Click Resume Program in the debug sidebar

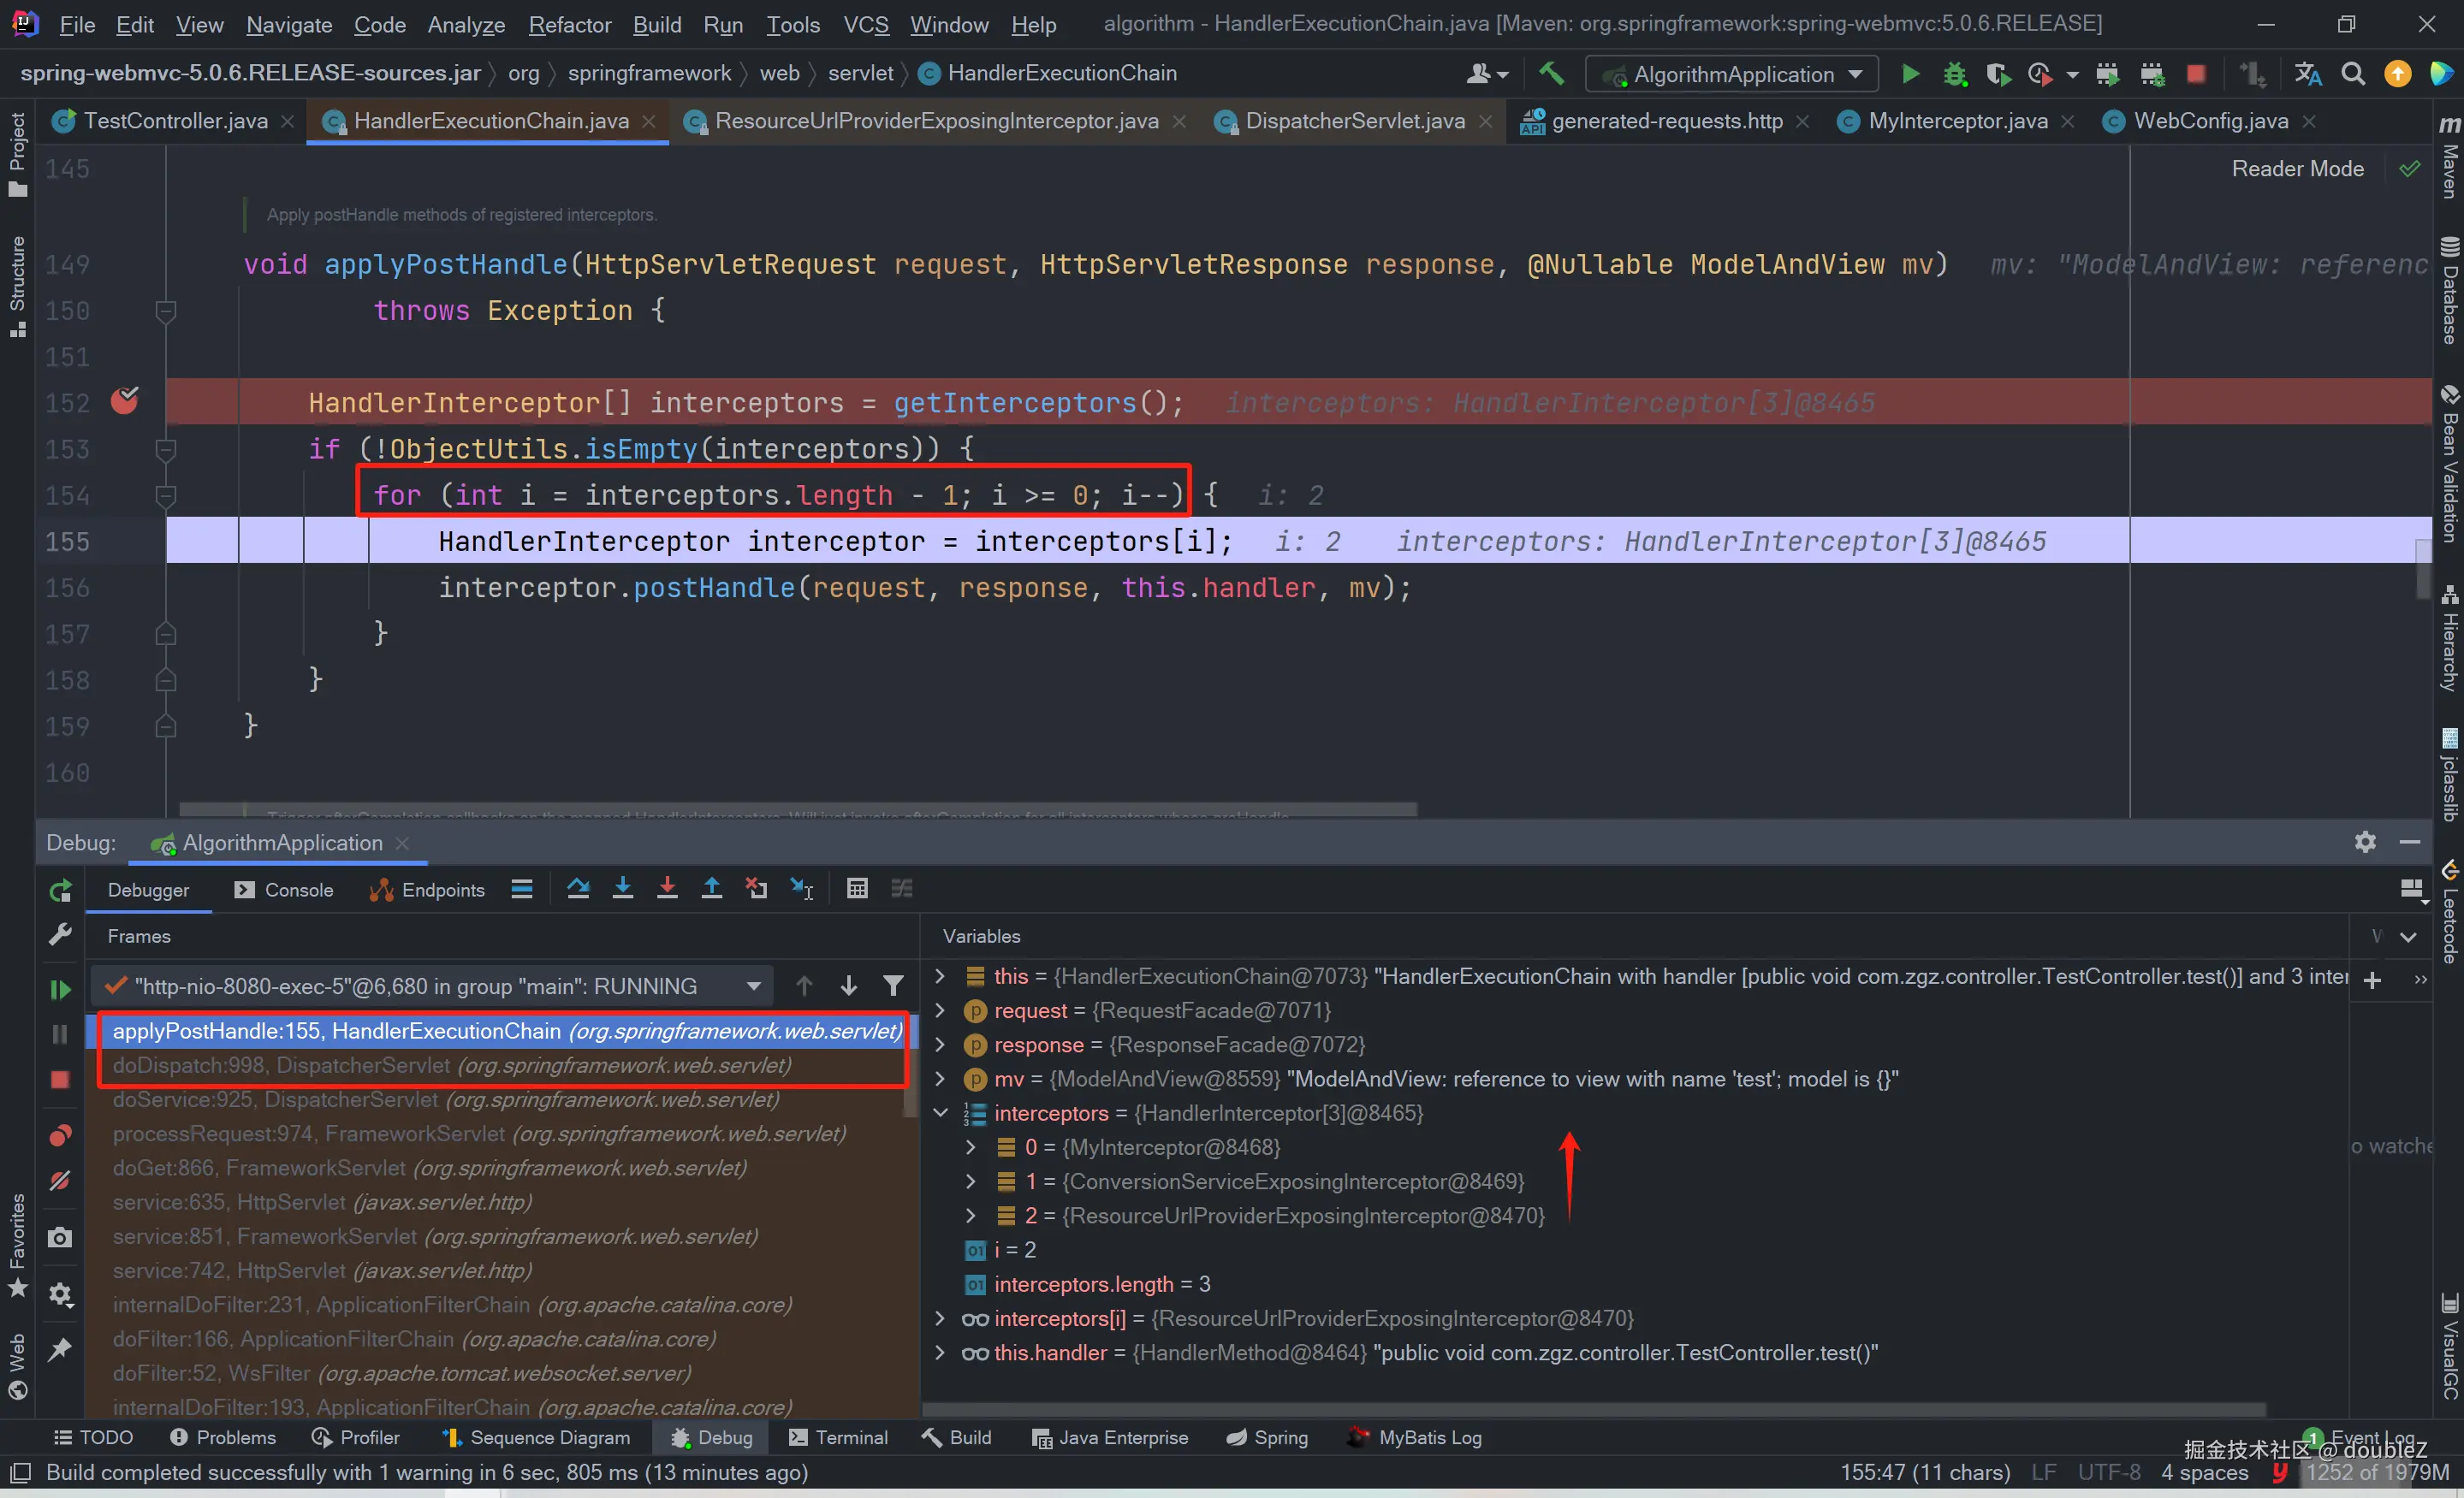coord(60,989)
